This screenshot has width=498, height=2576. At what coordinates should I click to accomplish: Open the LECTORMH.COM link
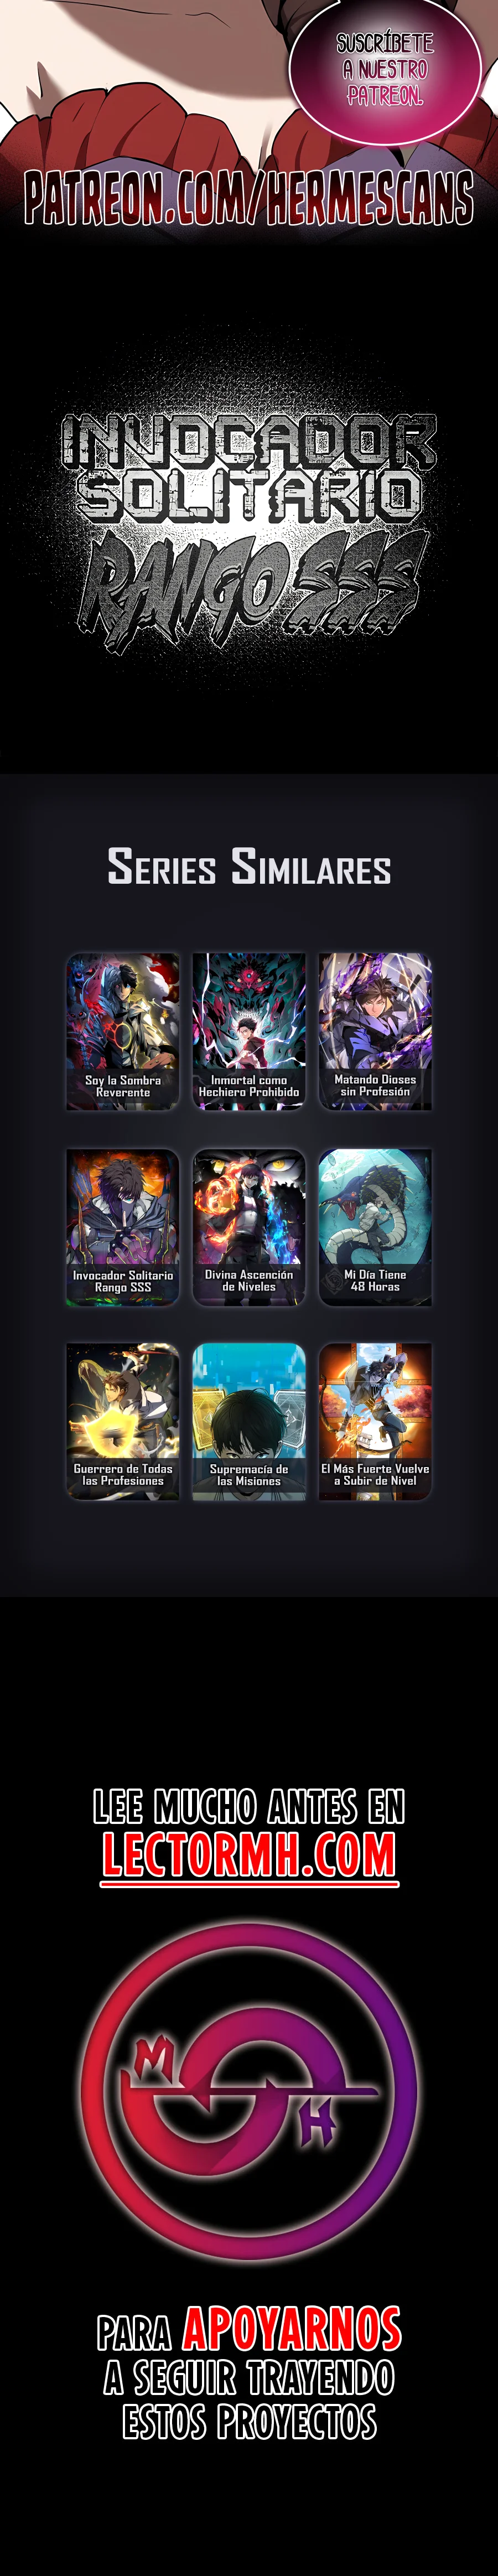249,1855
